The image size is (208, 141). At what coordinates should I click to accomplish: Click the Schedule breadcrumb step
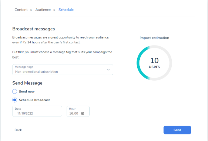(66, 10)
